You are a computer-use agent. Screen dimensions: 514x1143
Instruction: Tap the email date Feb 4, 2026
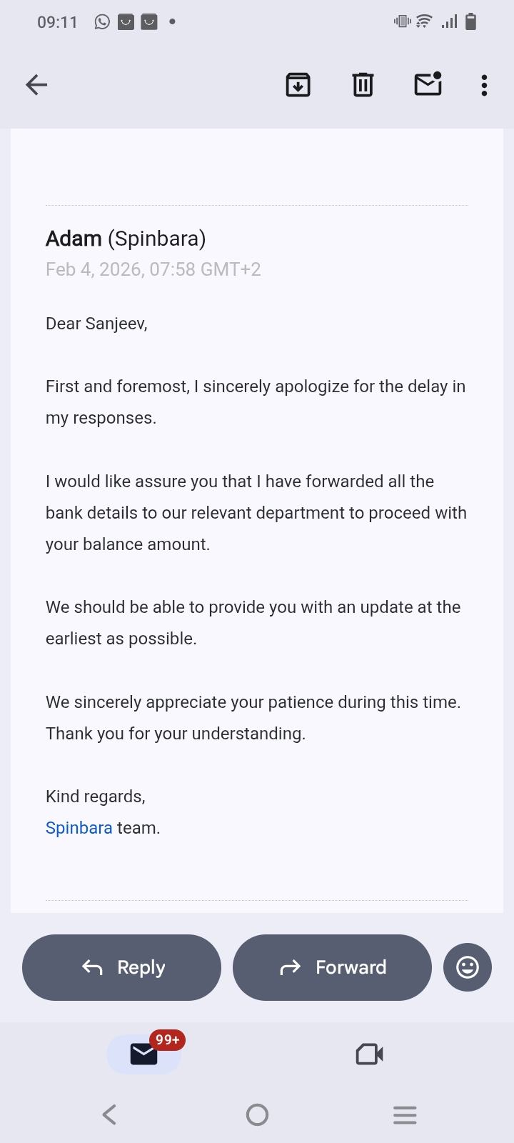[153, 269]
